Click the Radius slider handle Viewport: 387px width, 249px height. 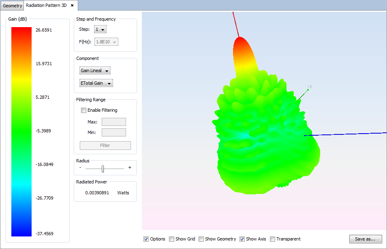[103, 168]
